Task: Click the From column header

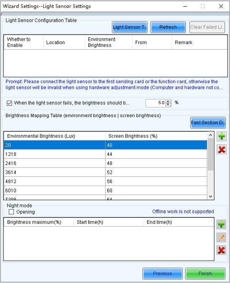Action: click(x=152, y=42)
